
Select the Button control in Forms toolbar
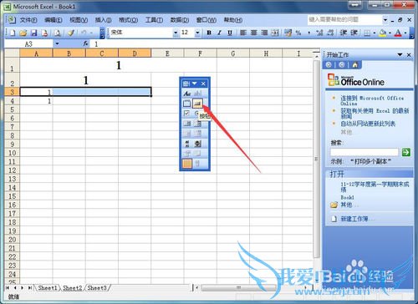(197, 104)
